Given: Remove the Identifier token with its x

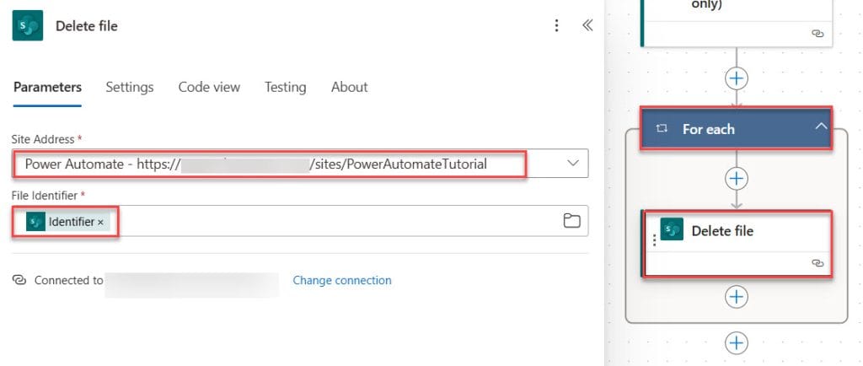Looking at the screenshot, I should (x=101, y=223).
